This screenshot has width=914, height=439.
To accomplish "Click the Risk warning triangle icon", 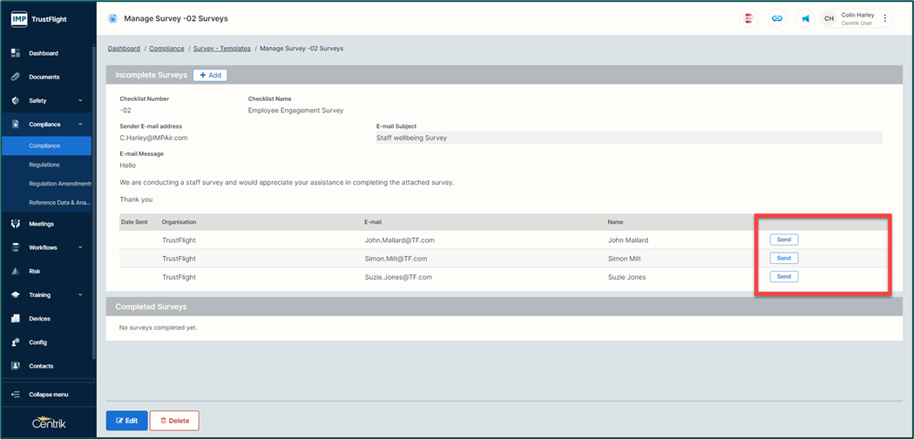I will point(16,271).
